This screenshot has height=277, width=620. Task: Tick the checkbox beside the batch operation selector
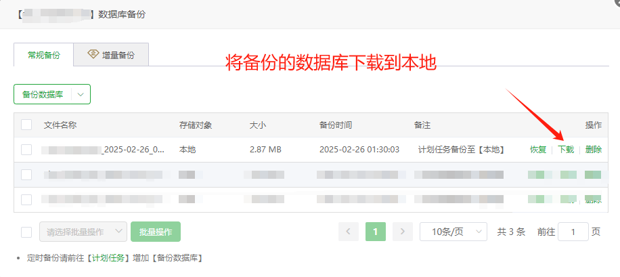26,232
